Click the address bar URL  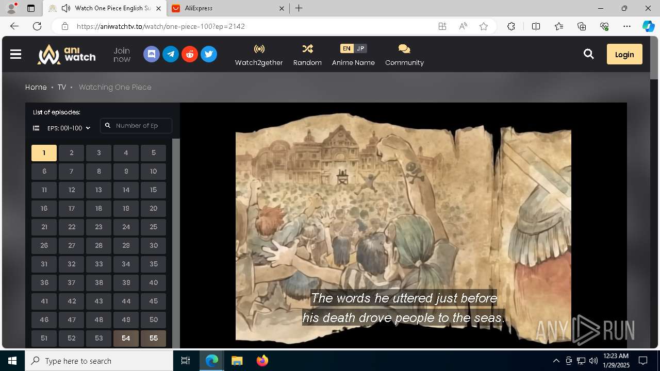[161, 26]
